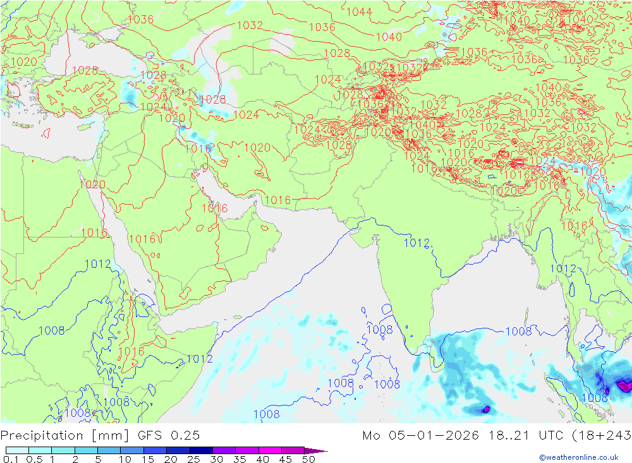Select the legend scale value '15'
632x463 pixels.
[x=147, y=459]
